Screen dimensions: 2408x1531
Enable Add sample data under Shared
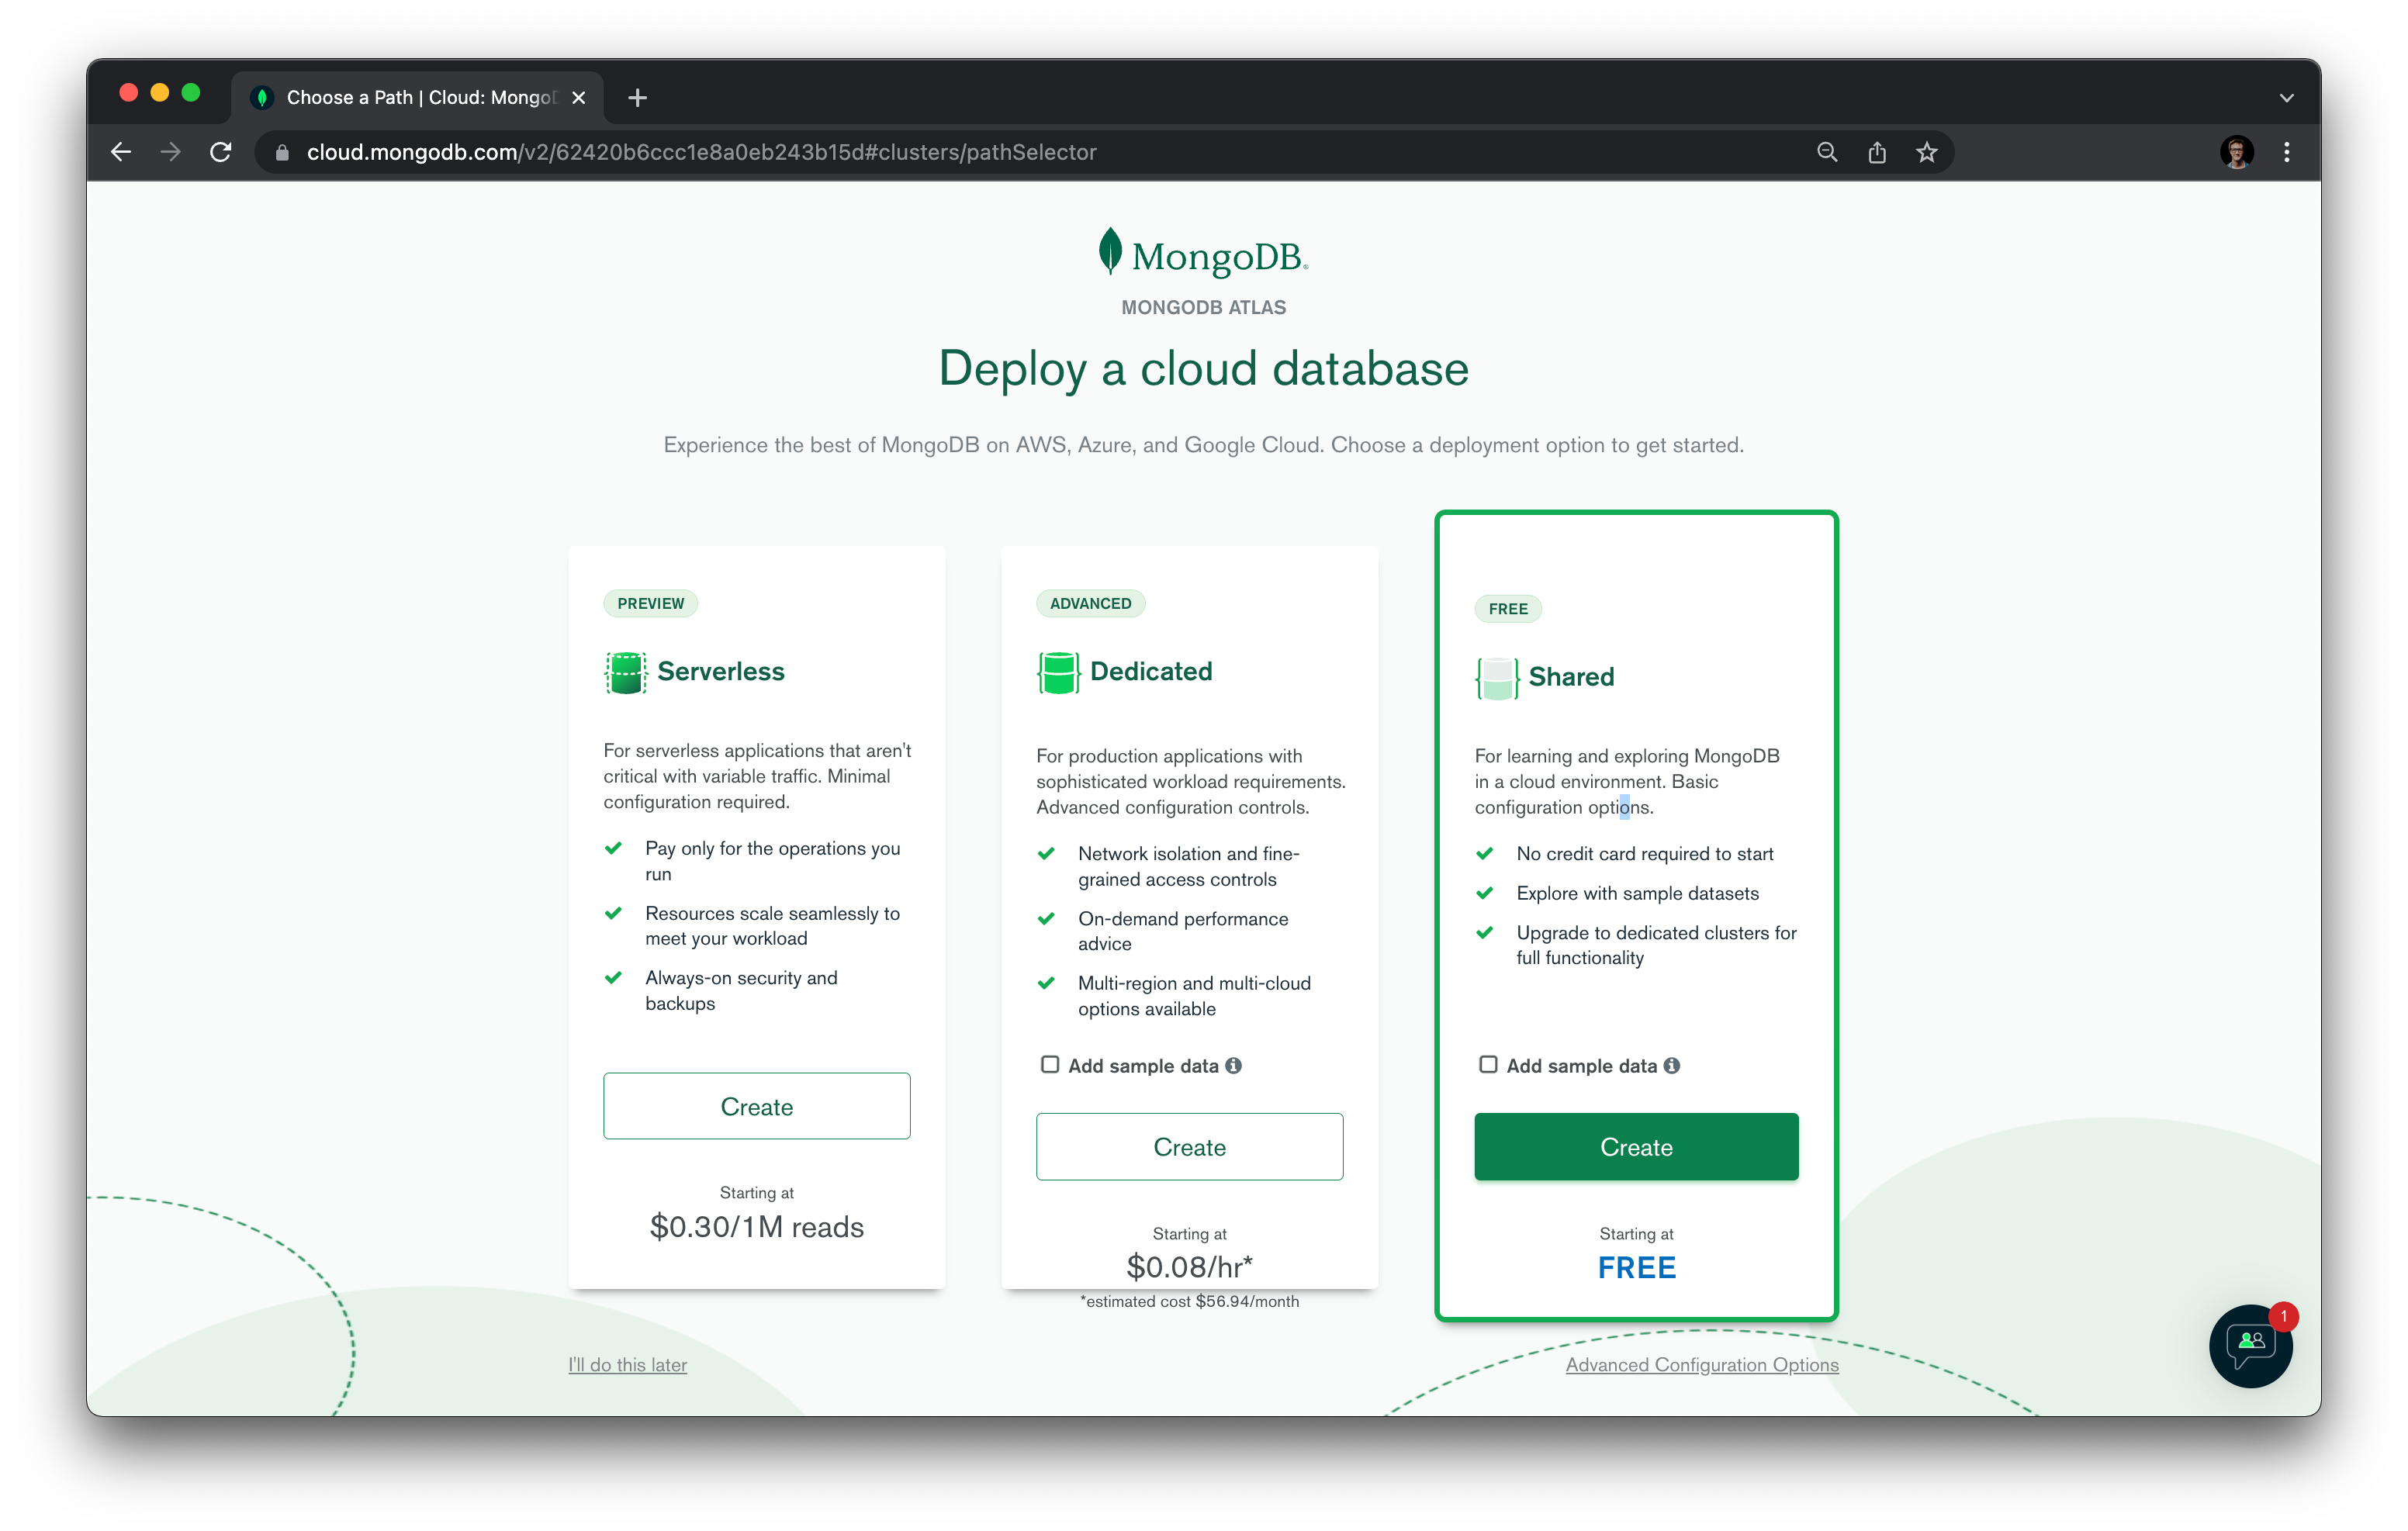[1488, 1065]
